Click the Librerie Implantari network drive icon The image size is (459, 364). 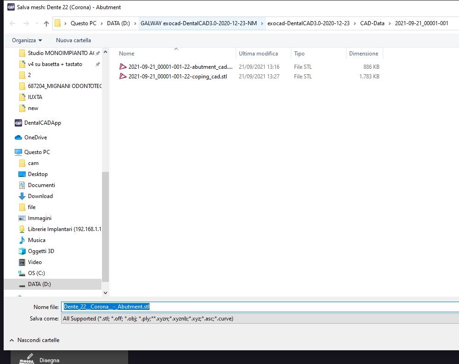click(x=22, y=229)
